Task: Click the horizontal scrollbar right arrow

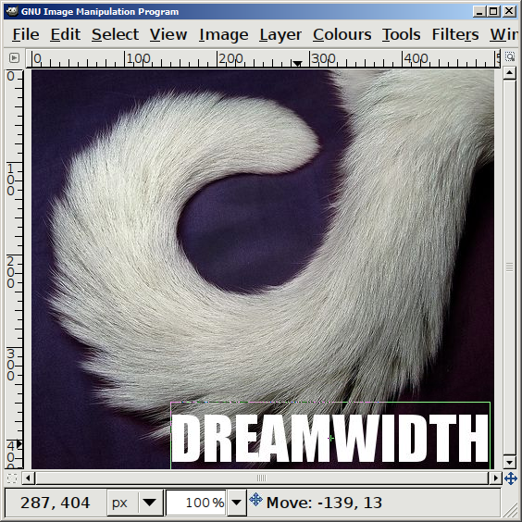Action: (x=495, y=478)
